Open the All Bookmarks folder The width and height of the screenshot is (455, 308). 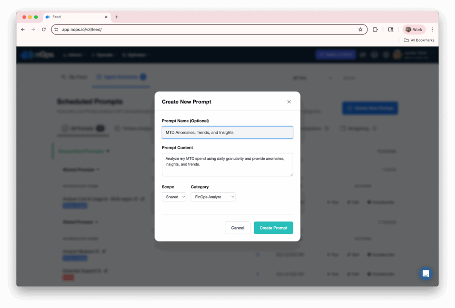419,40
